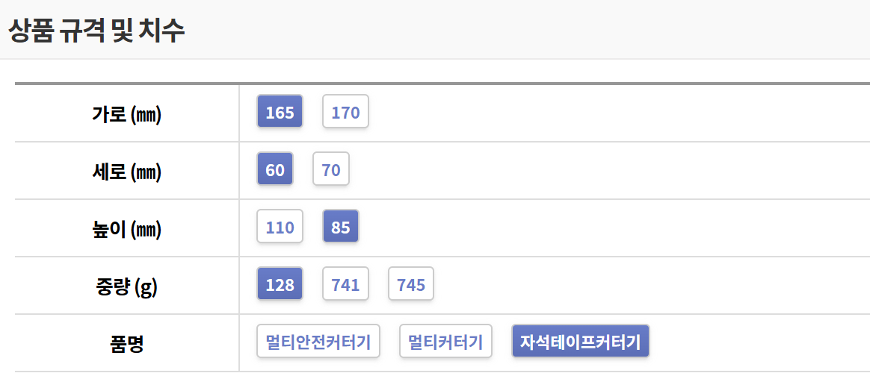
Task: Click the 품명 row label
Action: pyautogui.click(x=126, y=344)
